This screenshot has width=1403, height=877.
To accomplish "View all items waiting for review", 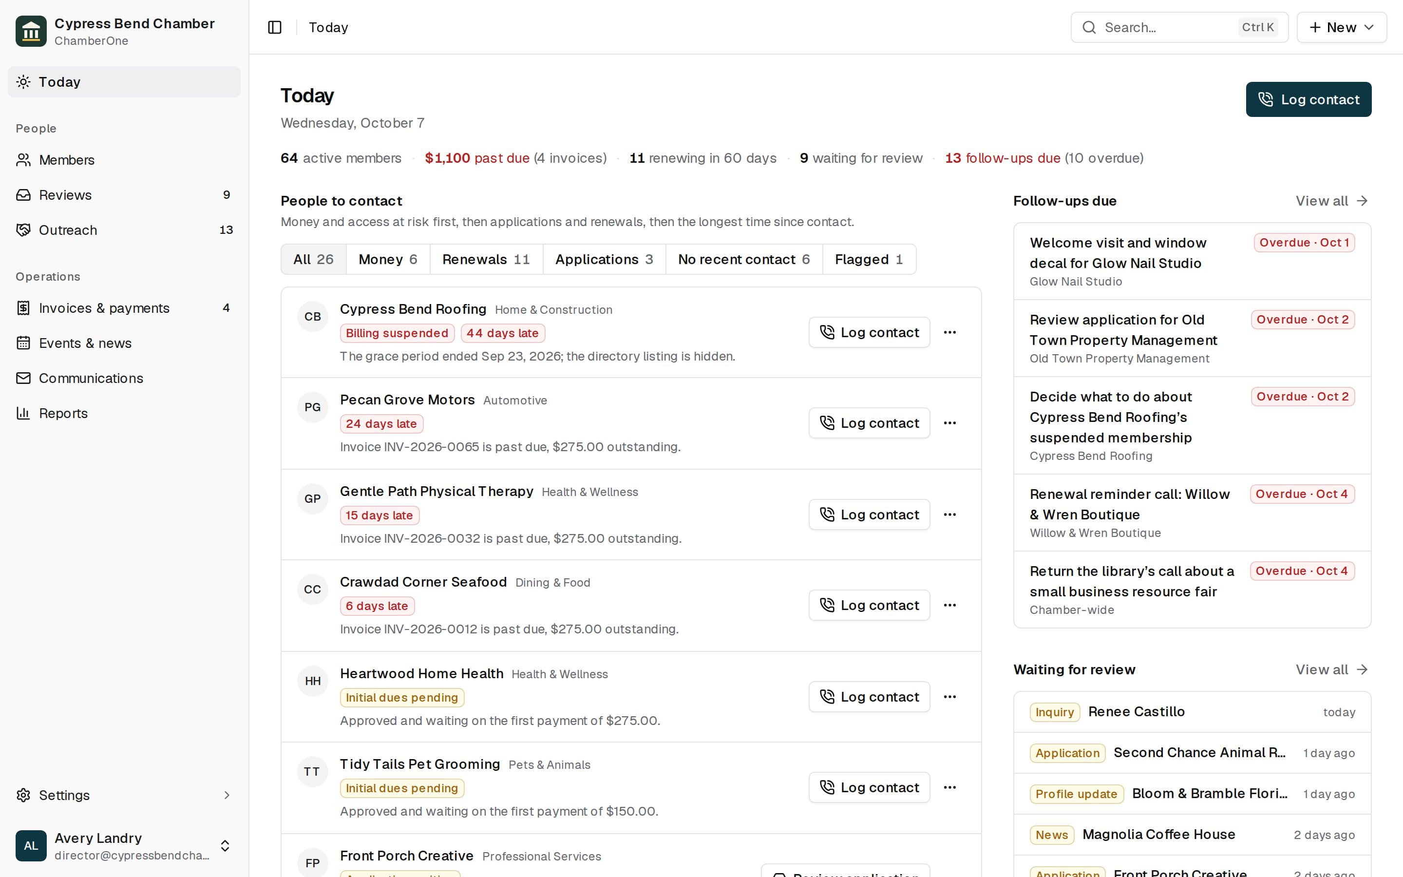I will [x=1332, y=669].
